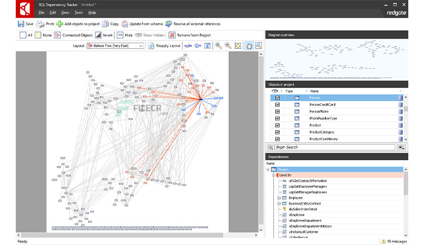Open the Edit menu
424x245 pixels.
point(53,13)
